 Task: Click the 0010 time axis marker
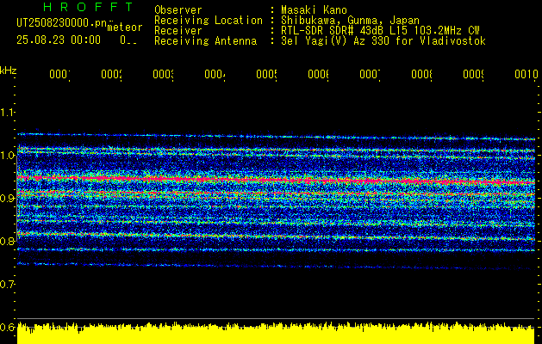click(526, 74)
